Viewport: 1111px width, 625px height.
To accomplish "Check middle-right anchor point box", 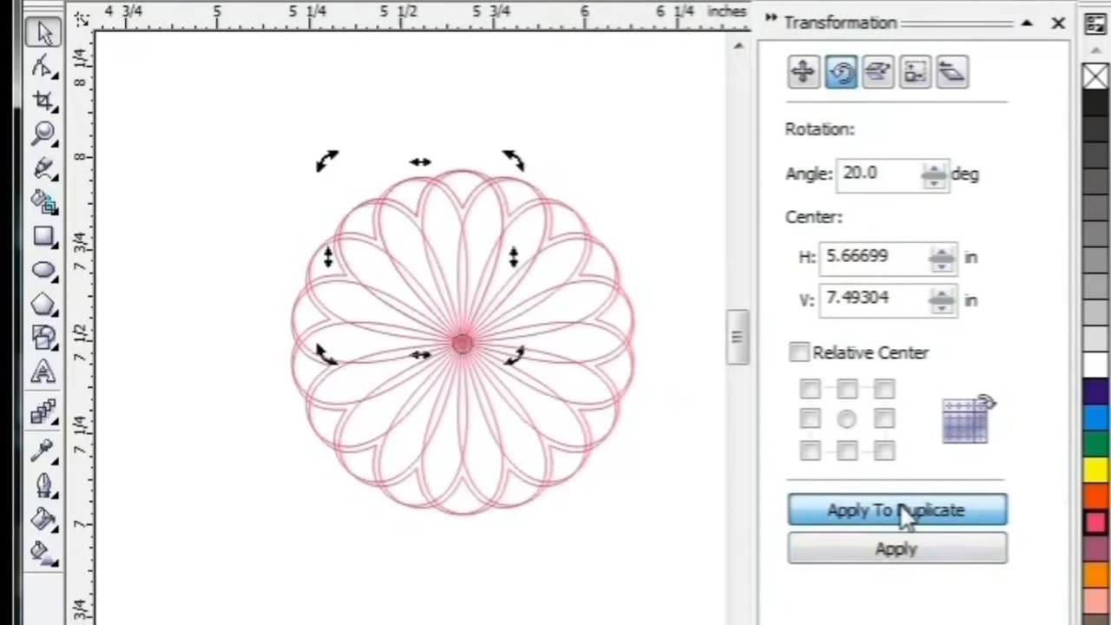I will pyautogui.click(x=884, y=419).
